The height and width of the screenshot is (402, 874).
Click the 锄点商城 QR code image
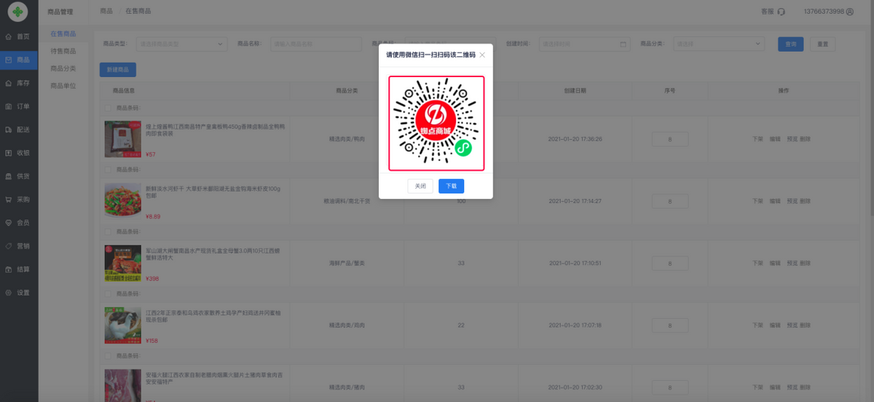click(x=436, y=122)
